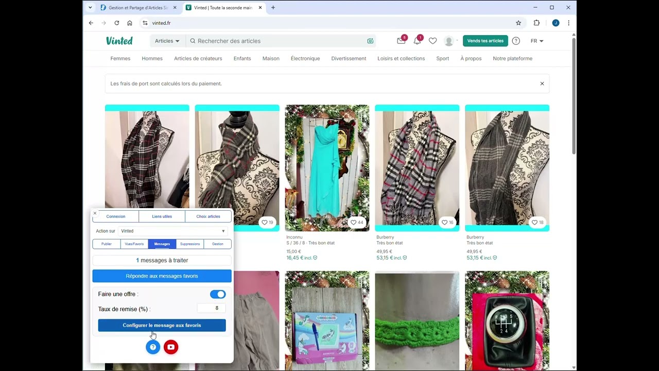Close the extension popup panel
This screenshot has width=659, height=371.
[x=95, y=213]
